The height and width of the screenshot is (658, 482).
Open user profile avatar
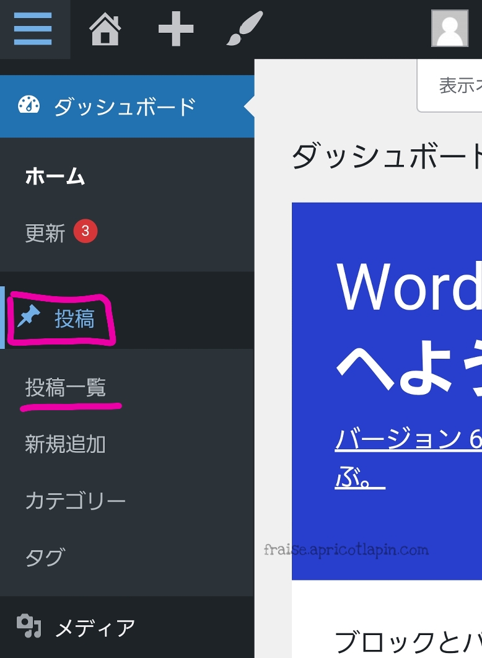pos(450,28)
